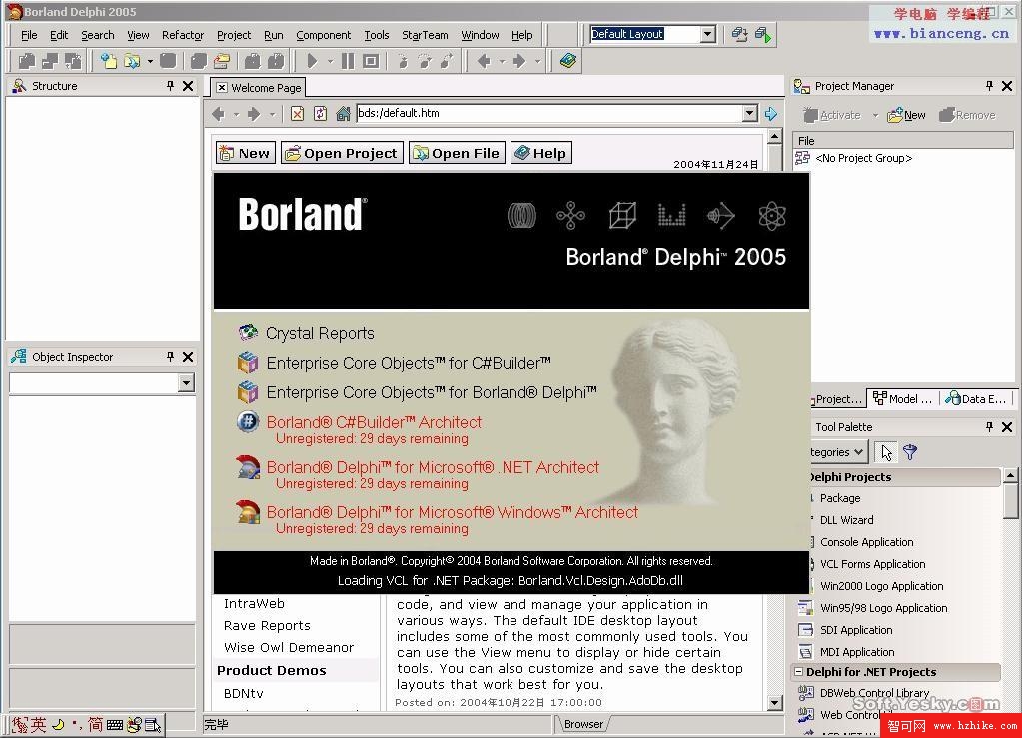Click the browser Forward arrow in Welcome Page
This screenshot has height=738, width=1022.
tap(254, 114)
